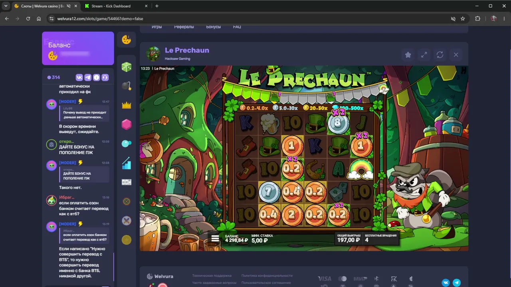Click the Hacksaw Gaming provider label

pos(177,59)
